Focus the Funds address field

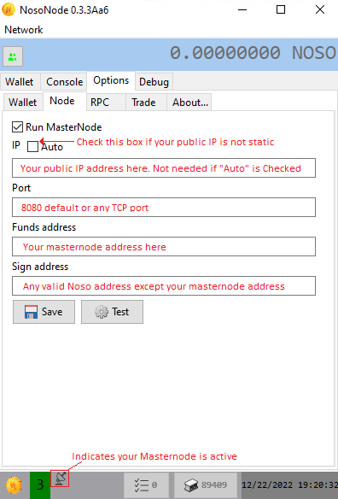164,246
